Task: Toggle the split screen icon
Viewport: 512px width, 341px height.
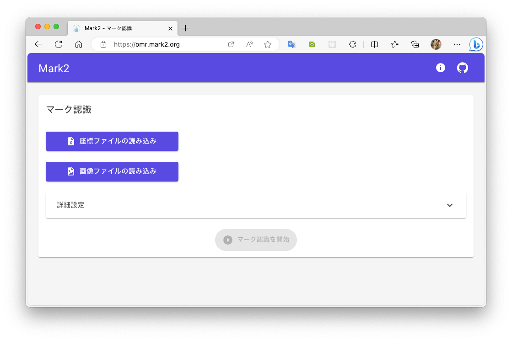Action: (375, 44)
